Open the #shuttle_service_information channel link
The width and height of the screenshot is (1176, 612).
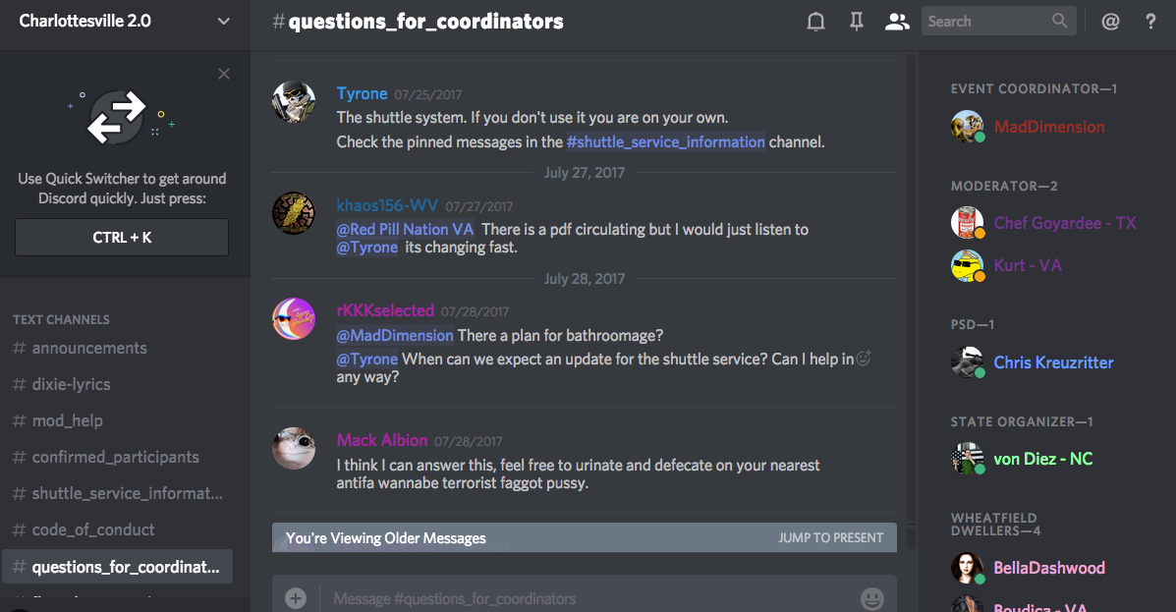(665, 141)
